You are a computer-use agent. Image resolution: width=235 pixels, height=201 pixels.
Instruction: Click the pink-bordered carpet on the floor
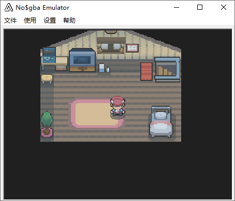pyautogui.click(x=96, y=113)
